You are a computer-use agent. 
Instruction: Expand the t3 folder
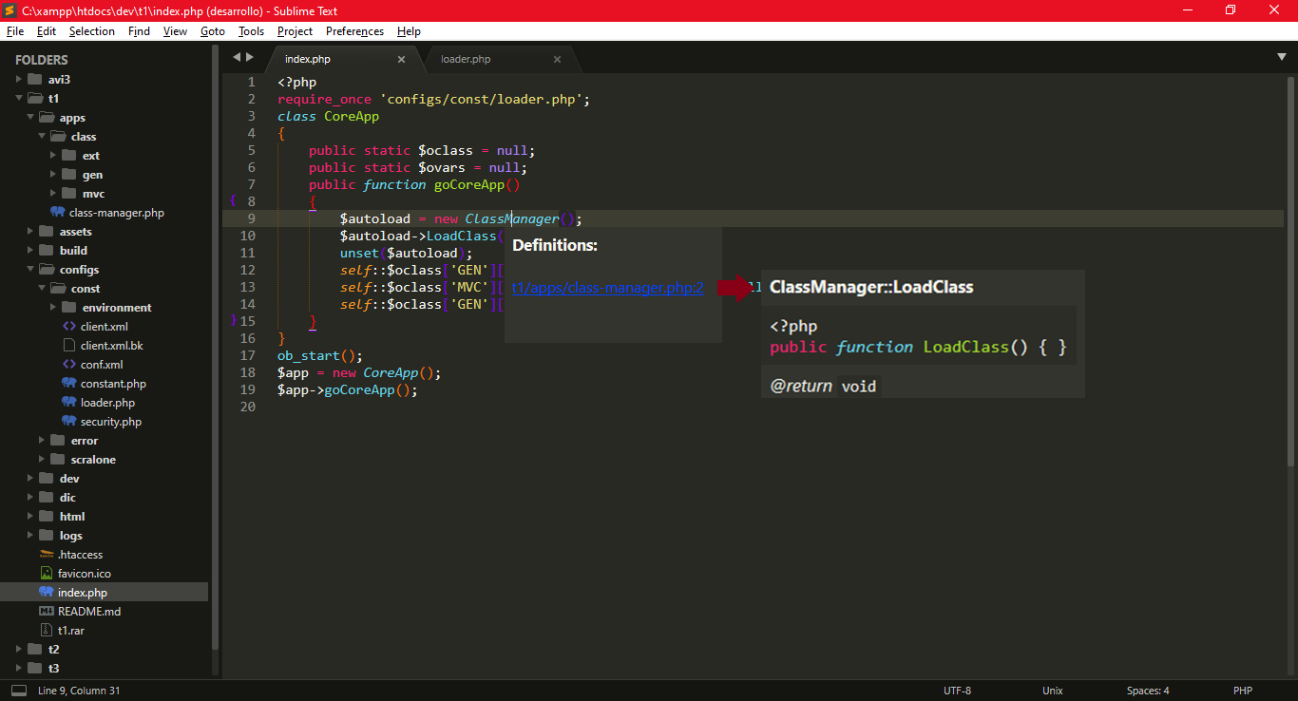point(19,668)
